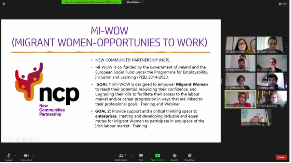Click the Stop Video camera icon
This screenshot has width=291, height=163.
[26, 156]
